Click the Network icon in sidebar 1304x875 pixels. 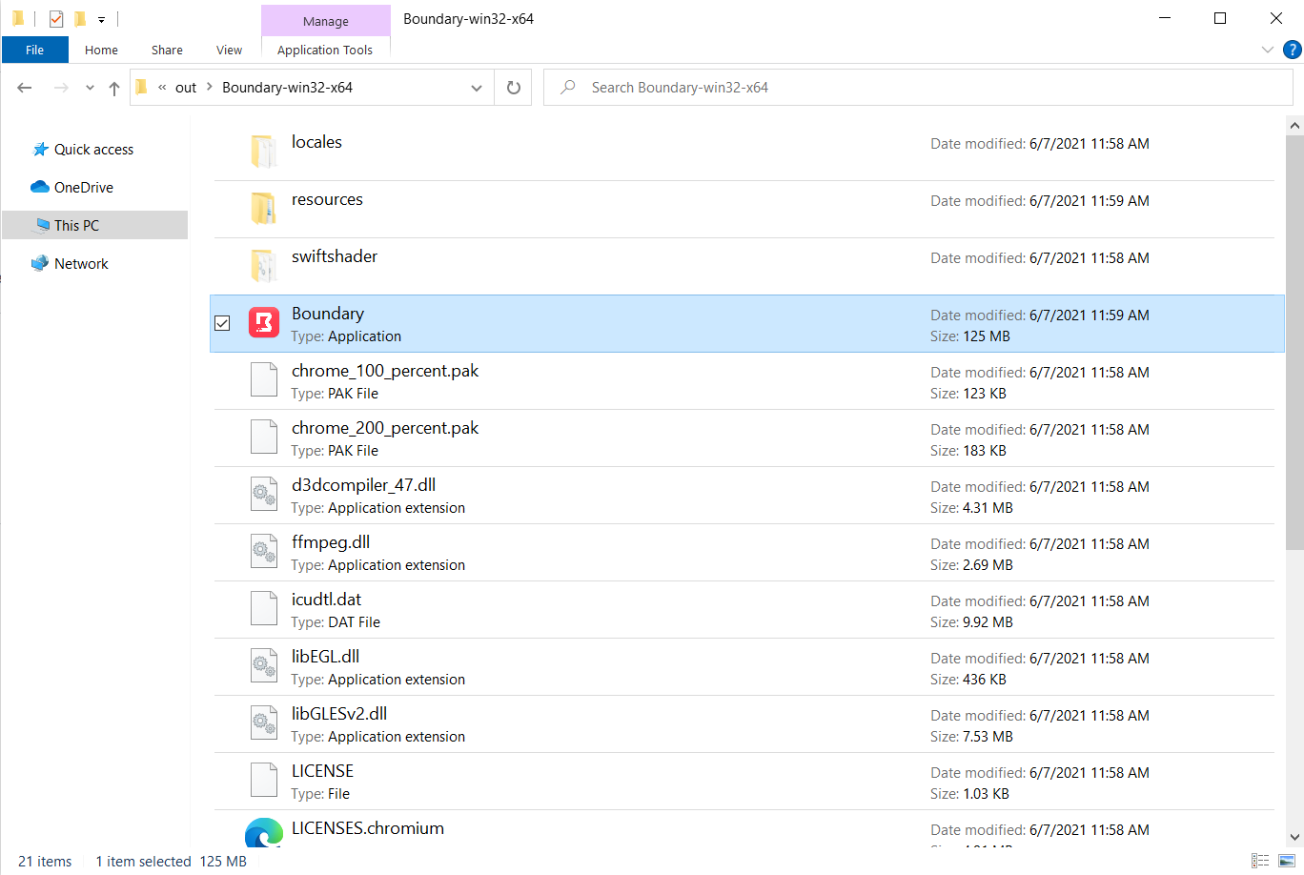[40, 263]
